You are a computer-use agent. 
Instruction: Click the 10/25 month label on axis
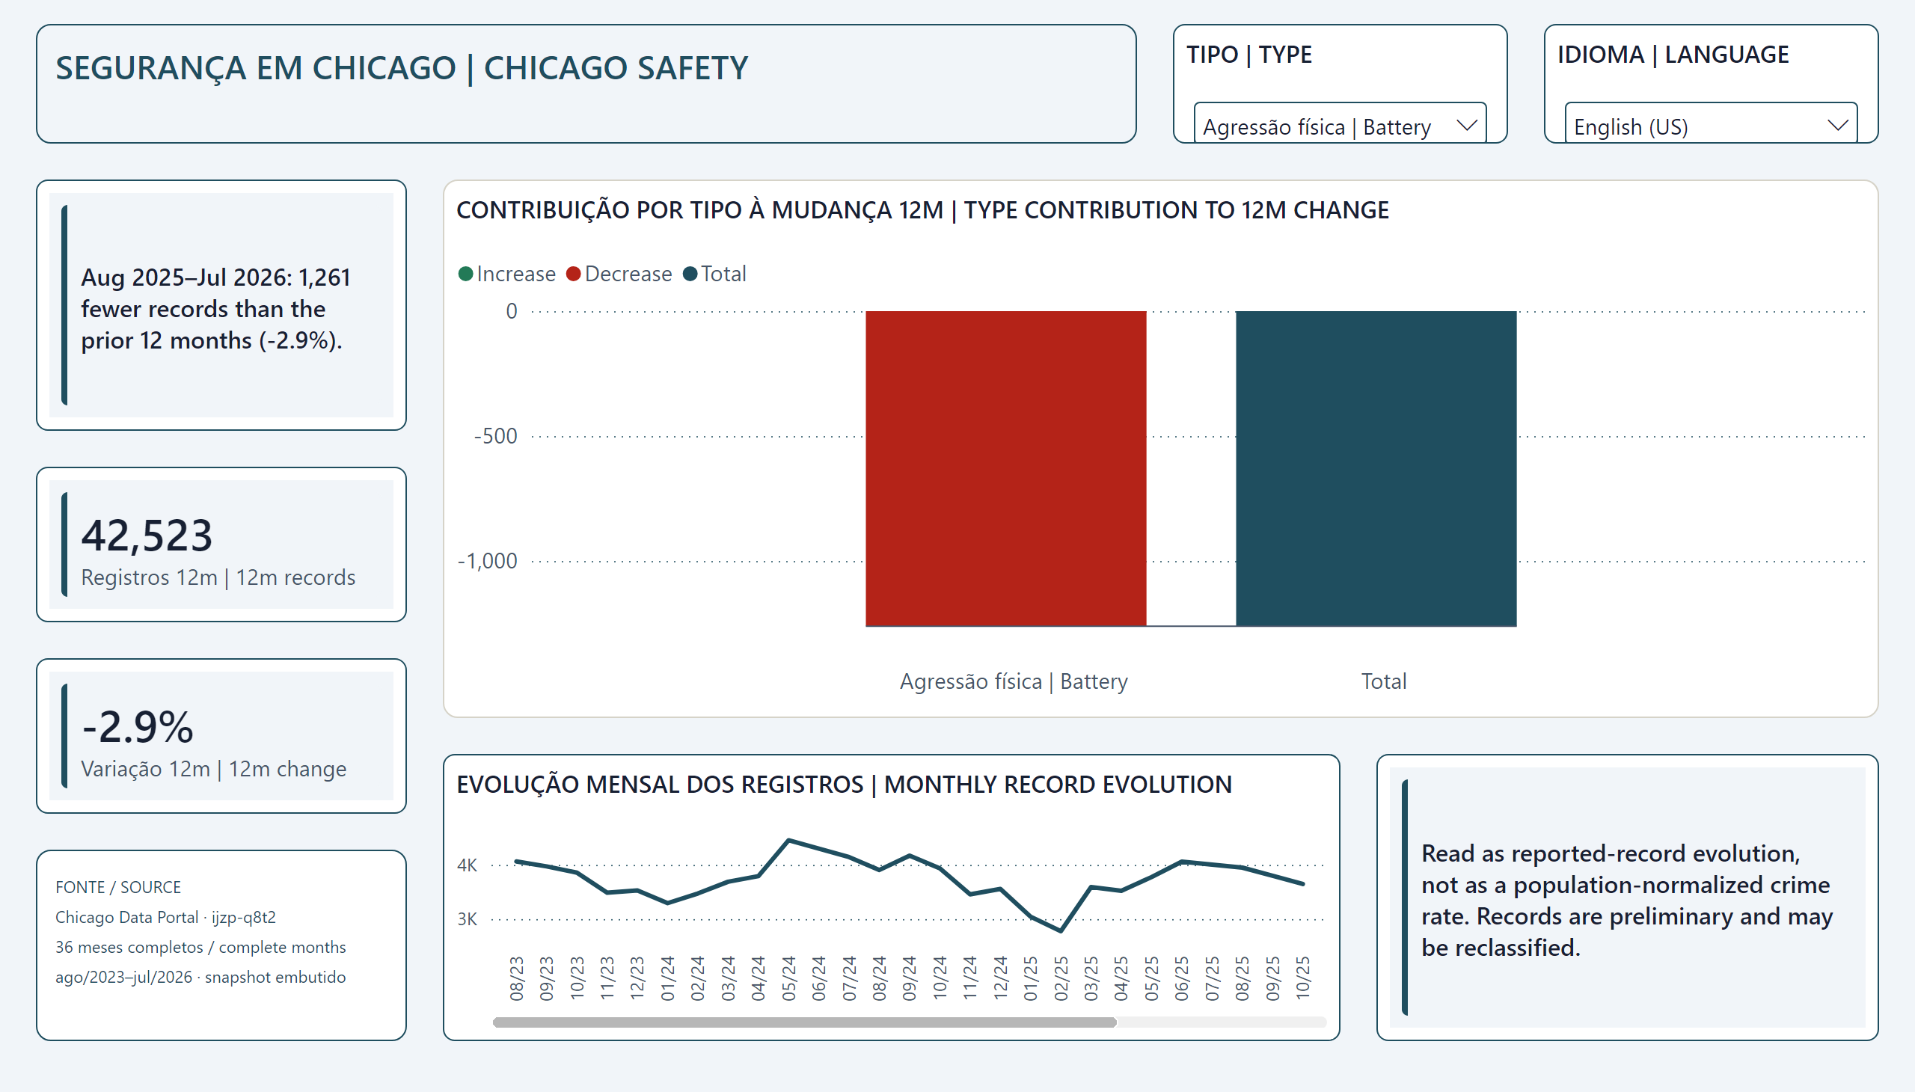click(x=1302, y=978)
